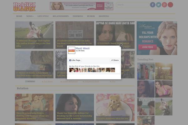Click the top banner advertisement

pos(81,6)
